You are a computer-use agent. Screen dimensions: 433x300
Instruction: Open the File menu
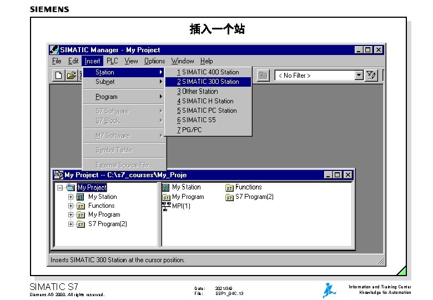point(57,61)
